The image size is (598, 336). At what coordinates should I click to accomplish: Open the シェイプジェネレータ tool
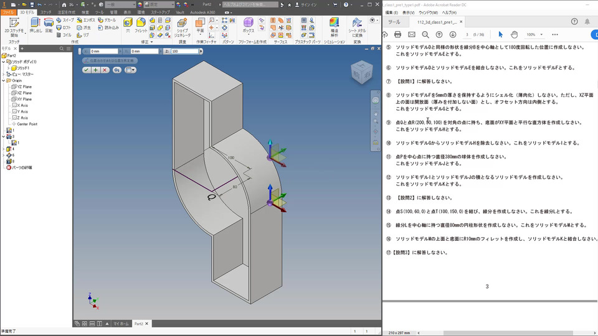[183, 27]
